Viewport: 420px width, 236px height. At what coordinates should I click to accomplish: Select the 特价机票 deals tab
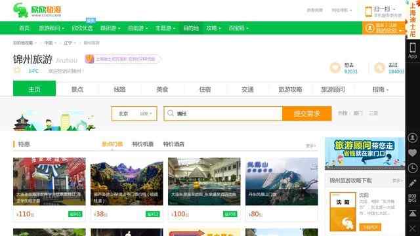[143, 144]
